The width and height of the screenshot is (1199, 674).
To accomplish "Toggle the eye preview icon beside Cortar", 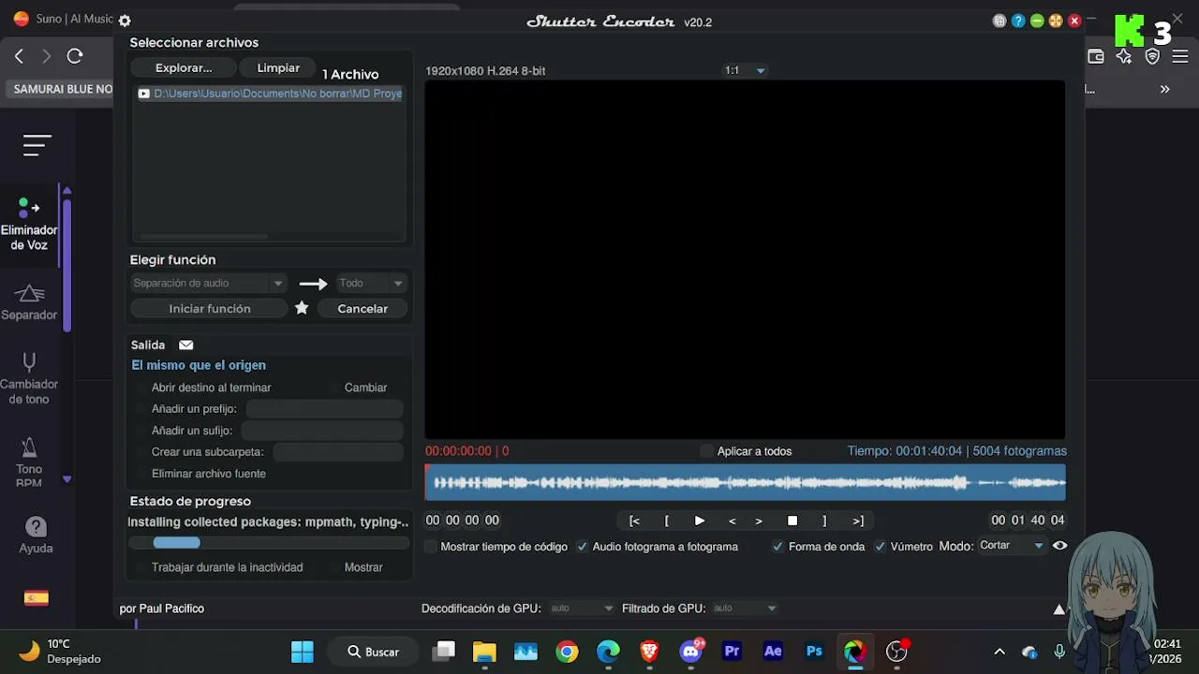I will pos(1059,546).
